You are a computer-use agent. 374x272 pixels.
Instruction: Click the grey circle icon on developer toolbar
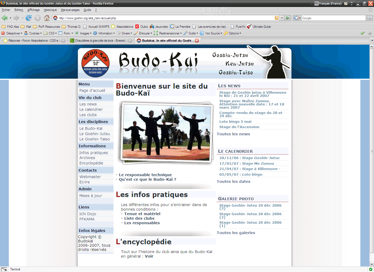370,33
